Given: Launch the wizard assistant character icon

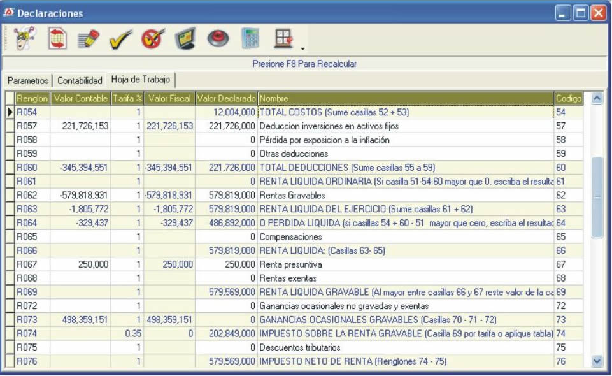Looking at the screenshot, I should pos(25,38).
